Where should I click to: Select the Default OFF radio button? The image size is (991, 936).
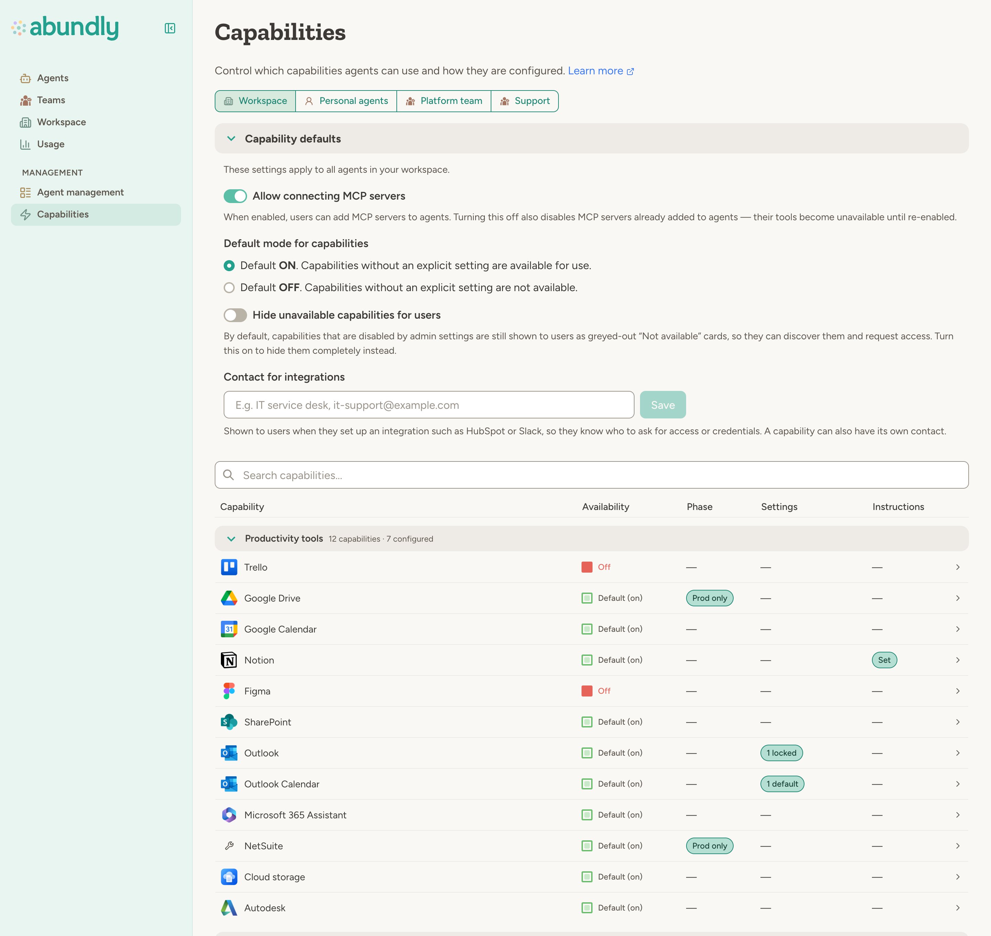click(x=229, y=287)
